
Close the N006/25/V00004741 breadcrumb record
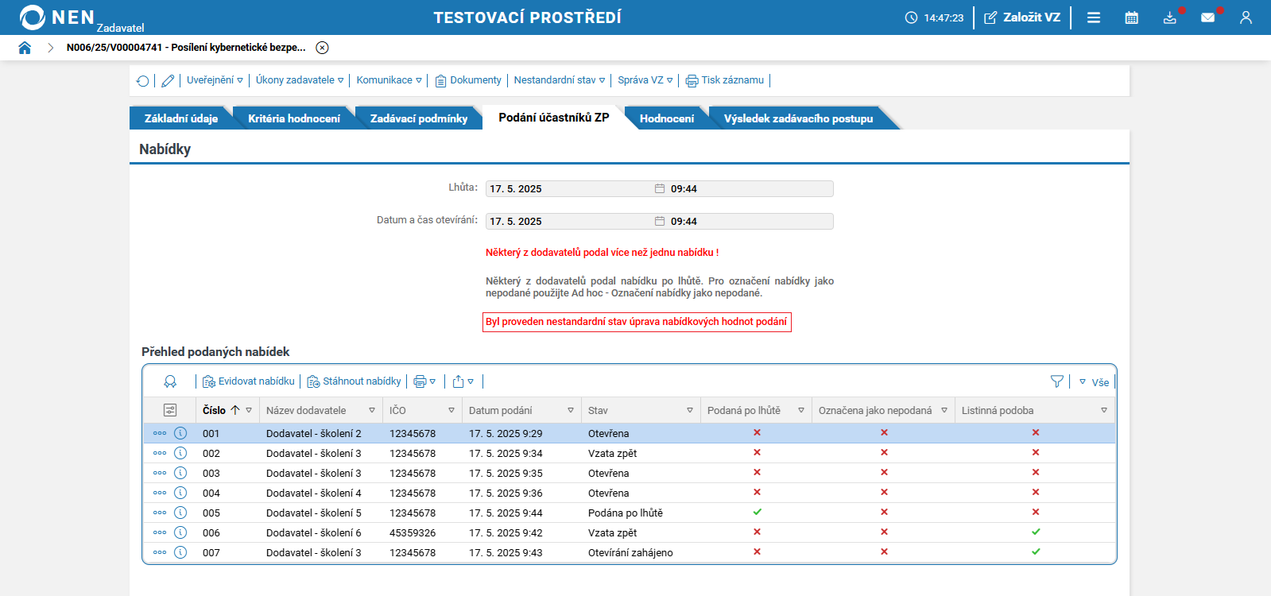click(322, 48)
